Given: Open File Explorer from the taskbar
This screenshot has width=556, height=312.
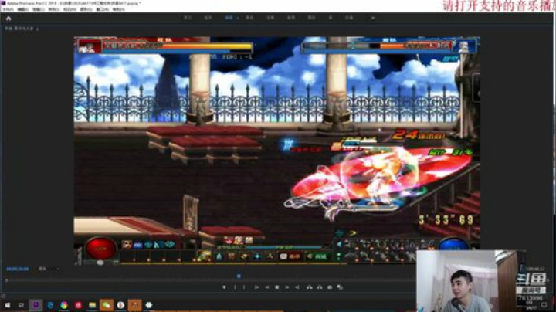Looking at the screenshot, I should click(x=93, y=305).
